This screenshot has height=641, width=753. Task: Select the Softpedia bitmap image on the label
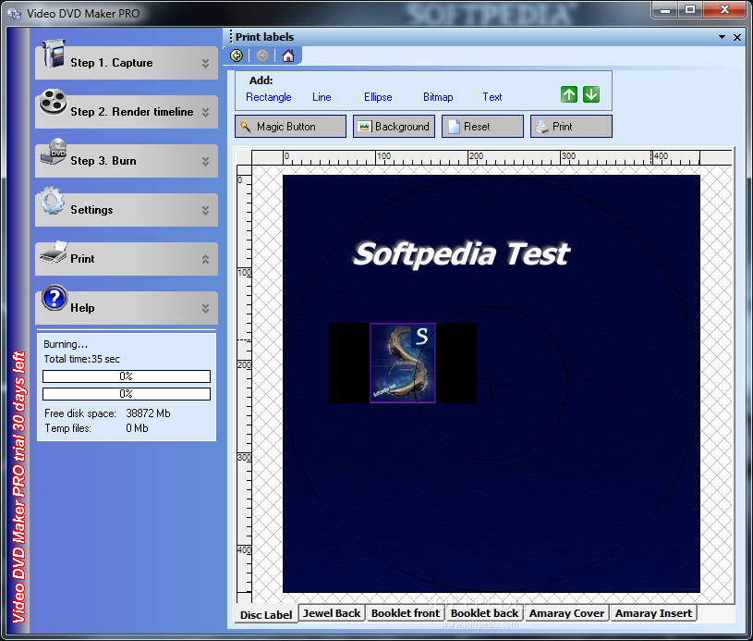point(403,364)
